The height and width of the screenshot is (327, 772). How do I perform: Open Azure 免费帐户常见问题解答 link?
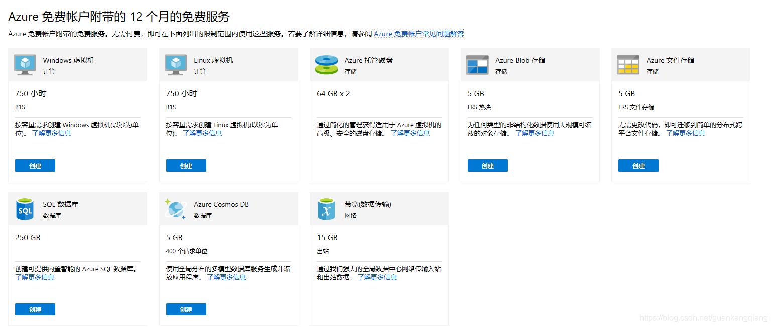pyautogui.click(x=419, y=34)
